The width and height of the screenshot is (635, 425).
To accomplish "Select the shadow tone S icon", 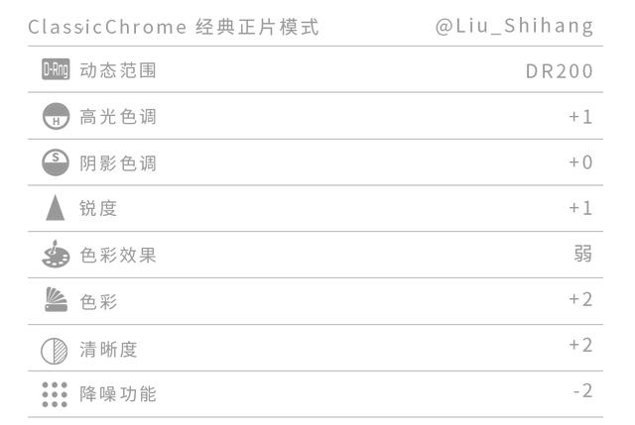I will pyautogui.click(x=56, y=162).
